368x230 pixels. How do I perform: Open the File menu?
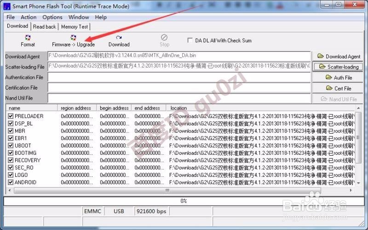click(11, 17)
